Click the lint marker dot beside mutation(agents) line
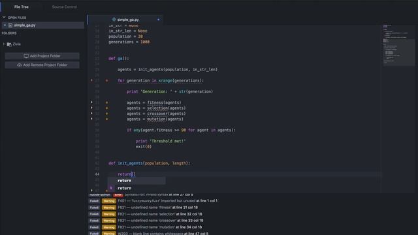Screen dimensions: 418x235 pyautogui.click(x=107, y=119)
